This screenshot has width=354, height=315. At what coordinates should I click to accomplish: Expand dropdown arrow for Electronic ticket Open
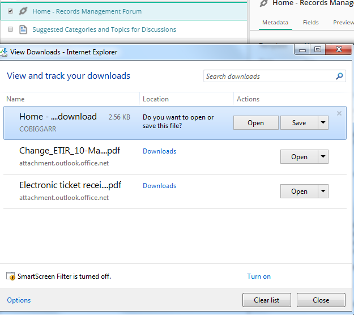323,191
